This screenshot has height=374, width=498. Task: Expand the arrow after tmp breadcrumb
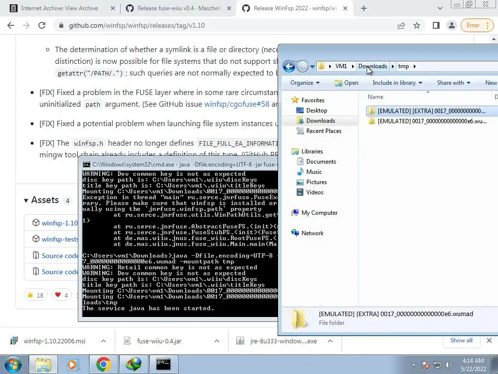(414, 66)
